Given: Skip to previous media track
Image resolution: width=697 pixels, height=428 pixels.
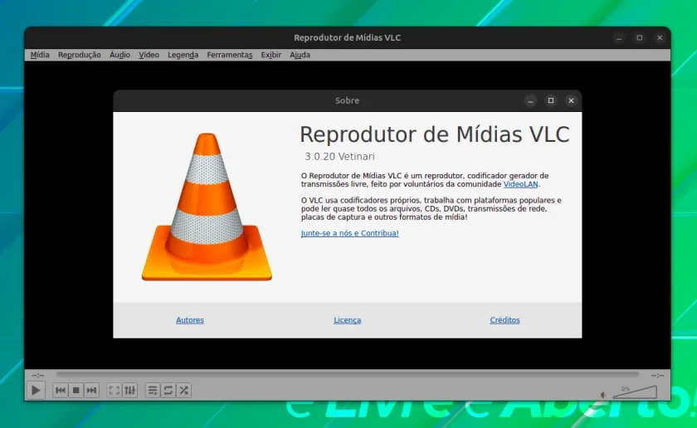Looking at the screenshot, I should (61, 390).
